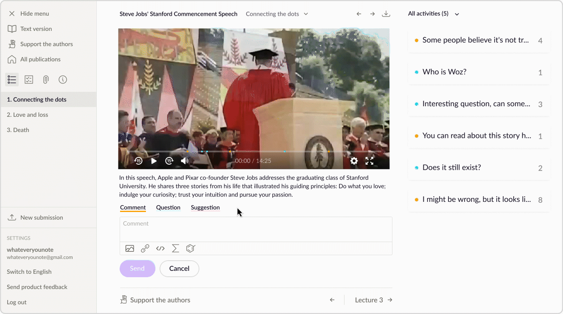Enter fullscreen video mode
The width and height of the screenshot is (563, 314).
coord(370,161)
